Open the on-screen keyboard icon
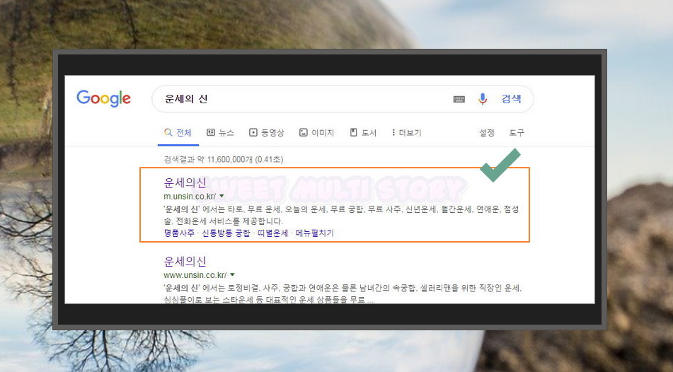673x372 pixels. tap(459, 99)
